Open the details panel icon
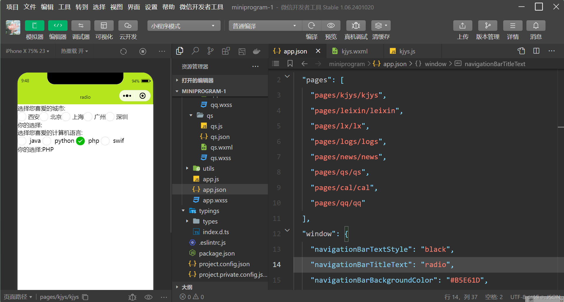This screenshot has height=302, width=564. (x=513, y=26)
